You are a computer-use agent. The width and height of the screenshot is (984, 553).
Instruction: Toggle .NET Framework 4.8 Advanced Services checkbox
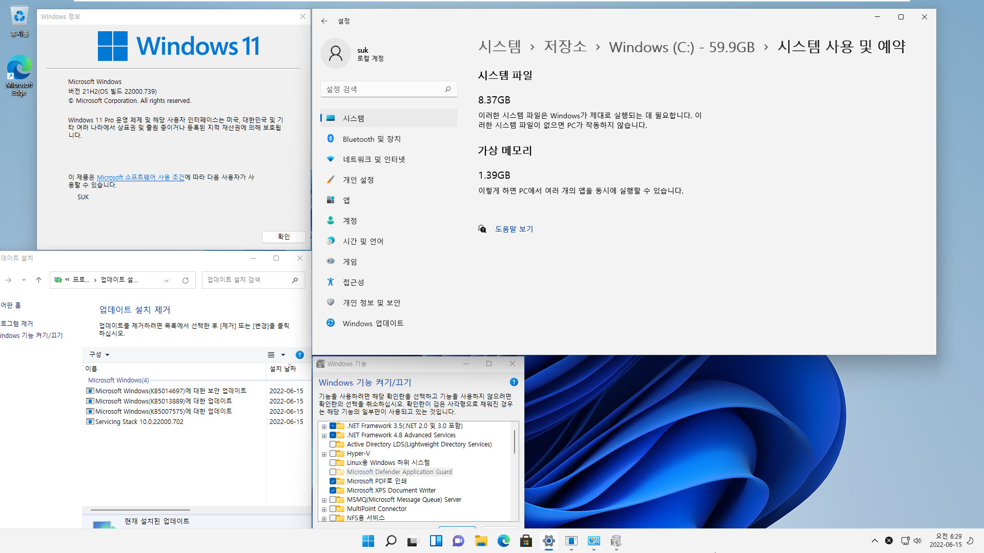pos(333,435)
